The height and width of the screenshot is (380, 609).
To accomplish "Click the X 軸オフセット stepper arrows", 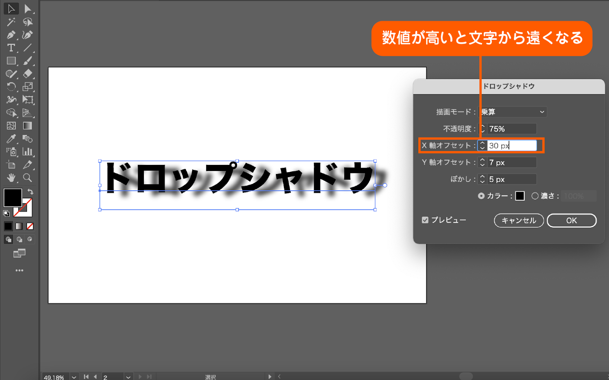I will 482,146.
